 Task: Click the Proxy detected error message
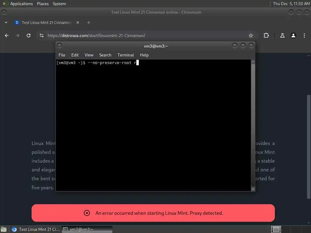159,213
